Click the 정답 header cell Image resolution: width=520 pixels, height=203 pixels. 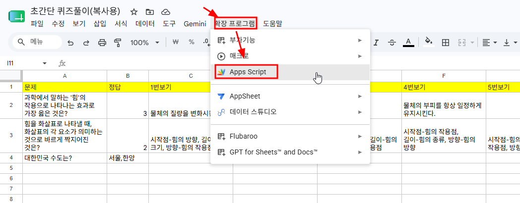click(128, 87)
